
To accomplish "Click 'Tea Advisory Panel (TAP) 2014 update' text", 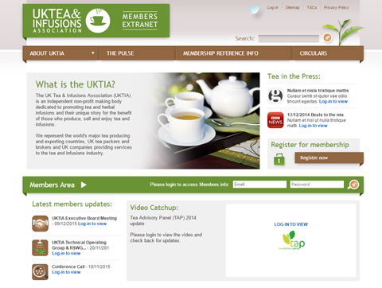I will click(x=163, y=220).
